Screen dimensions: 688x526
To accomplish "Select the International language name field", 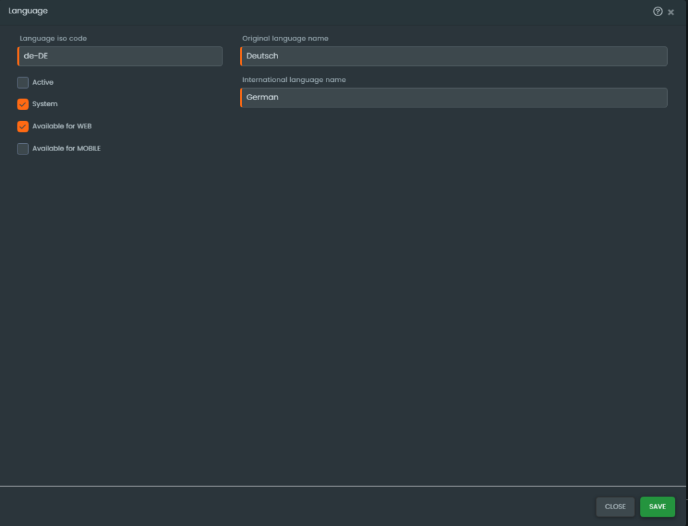I will [x=454, y=97].
